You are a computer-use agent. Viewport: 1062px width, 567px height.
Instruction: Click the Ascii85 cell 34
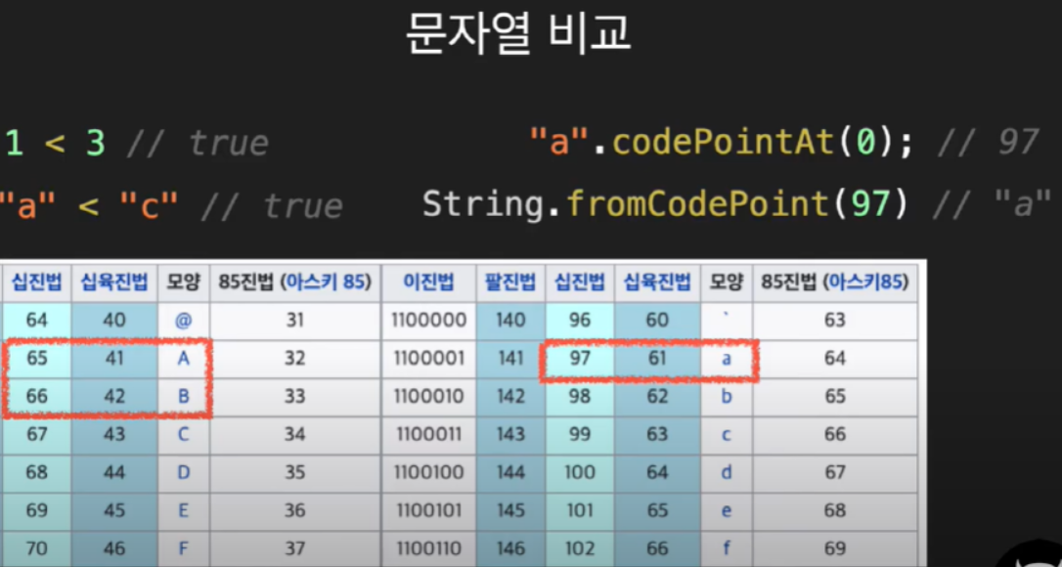click(294, 434)
